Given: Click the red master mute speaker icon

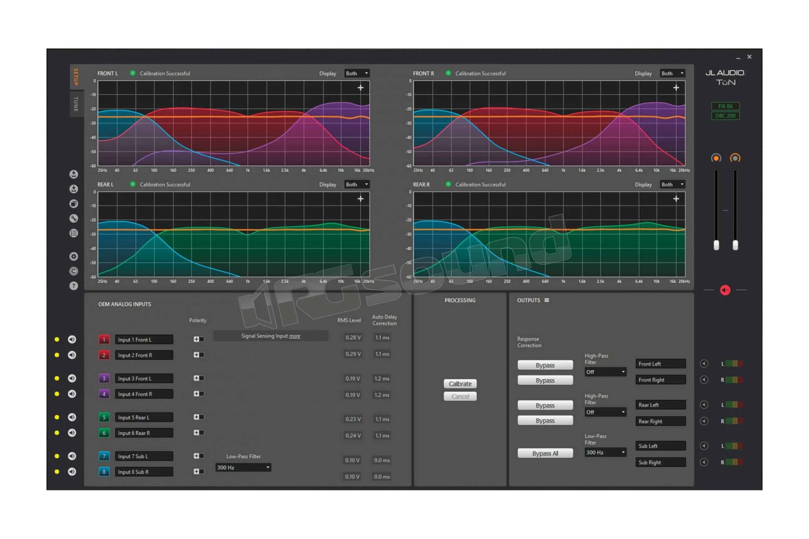Looking at the screenshot, I should 725,291.
